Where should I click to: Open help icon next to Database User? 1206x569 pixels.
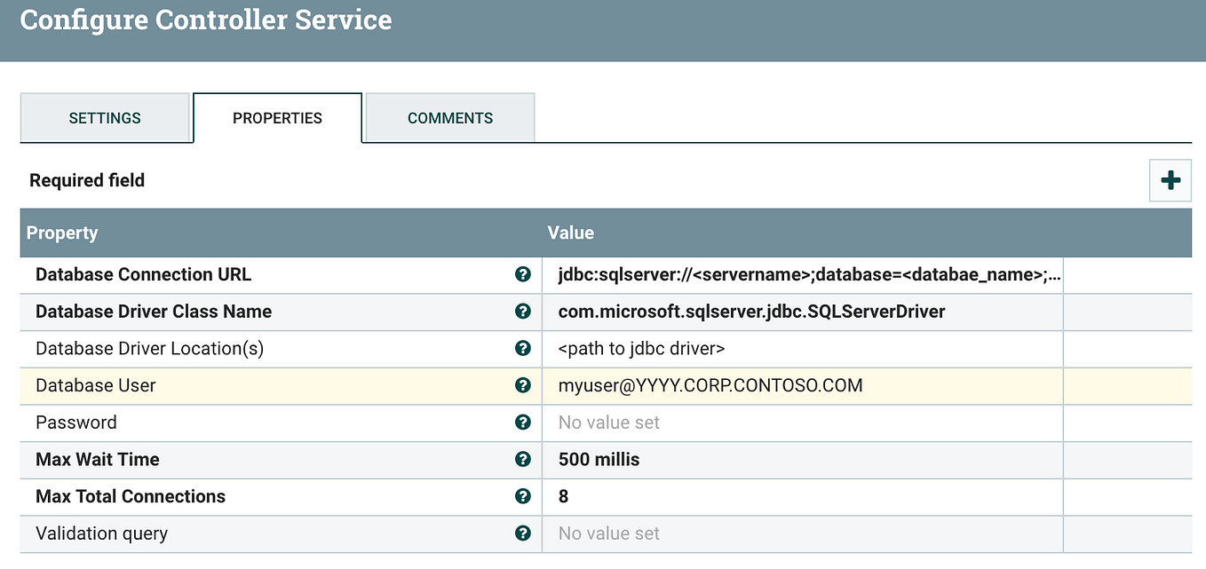[x=523, y=385]
